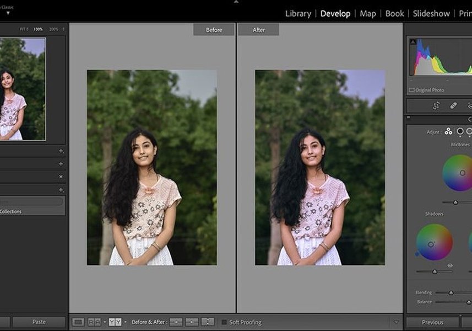This screenshot has height=331, width=472.
Task: Click the Navigator preview thumbnail
Action: pos(23,89)
